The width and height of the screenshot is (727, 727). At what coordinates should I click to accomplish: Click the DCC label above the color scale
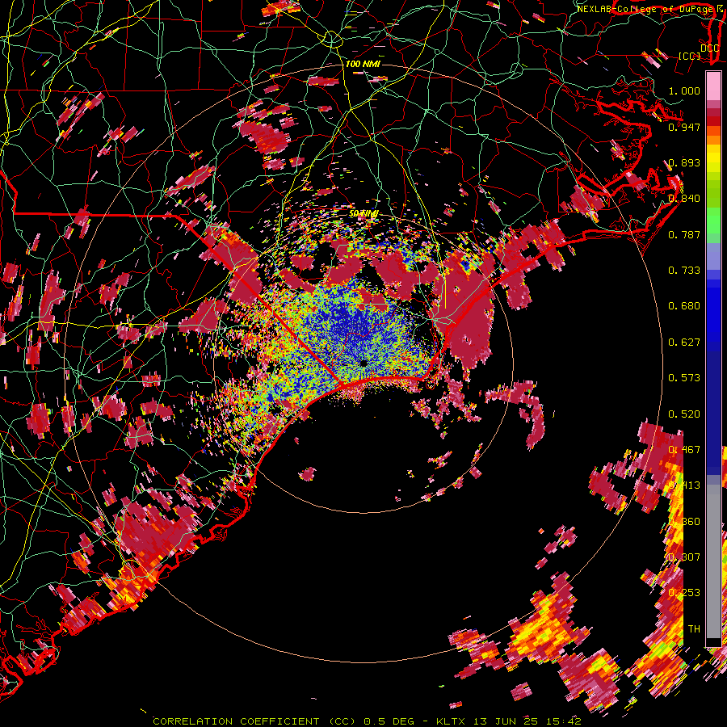(710, 48)
